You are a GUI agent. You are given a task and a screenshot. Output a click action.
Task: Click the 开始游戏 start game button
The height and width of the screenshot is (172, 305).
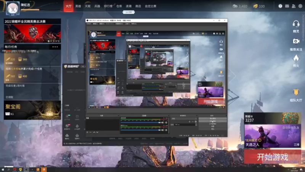click(x=272, y=157)
